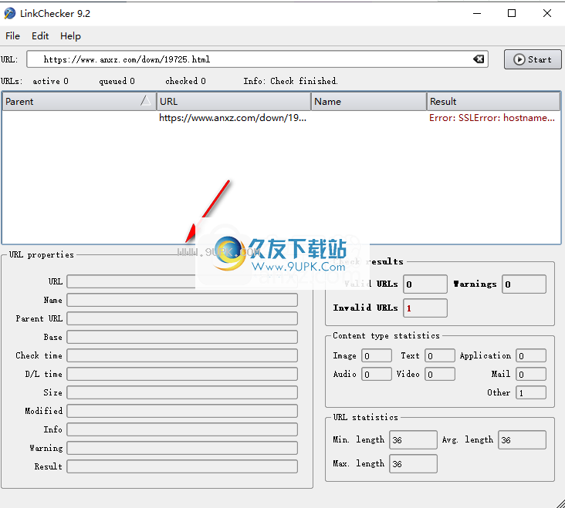Click the Avg. length value box
Image resolution: width=565 pixels, height=508 pixels.
(522, 440)
